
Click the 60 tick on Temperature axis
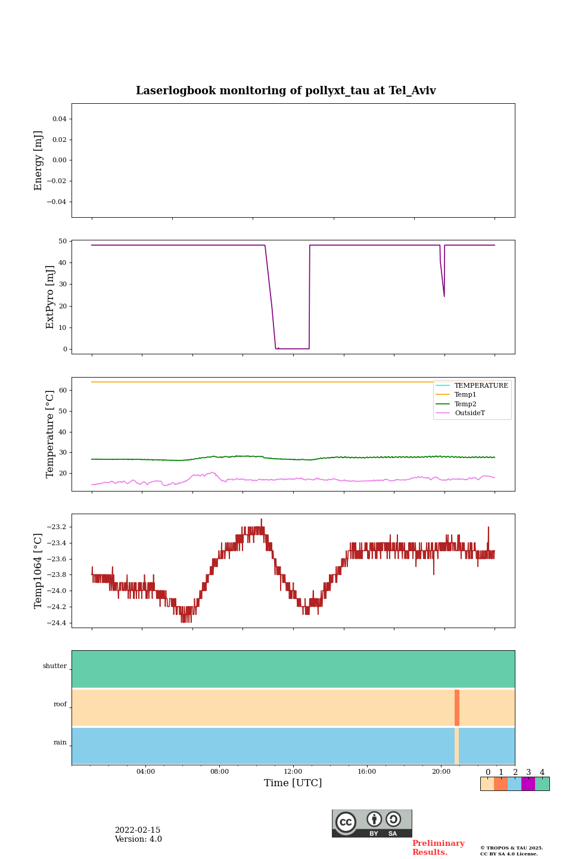coord(63,391)
